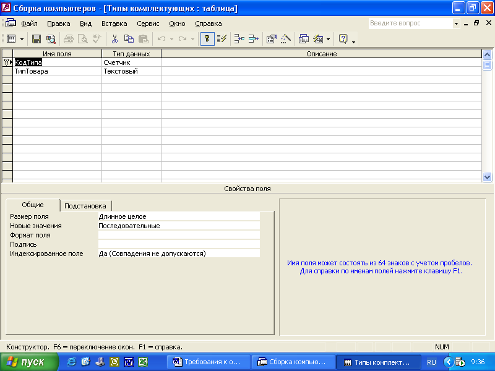Open the Справка menu
Image resolution: width=495 pixels, height=371 pixels.
click(x=209, y=23)
